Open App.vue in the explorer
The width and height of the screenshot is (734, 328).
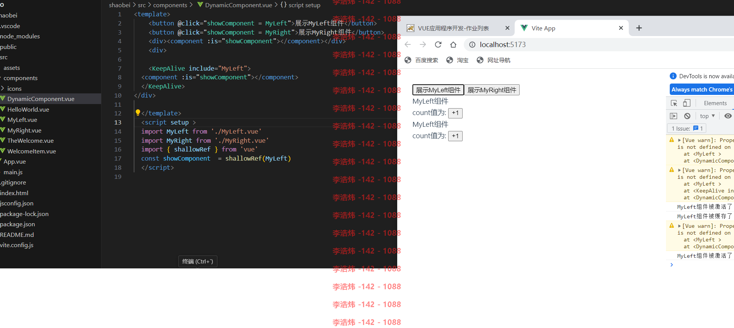pos(15,161)
